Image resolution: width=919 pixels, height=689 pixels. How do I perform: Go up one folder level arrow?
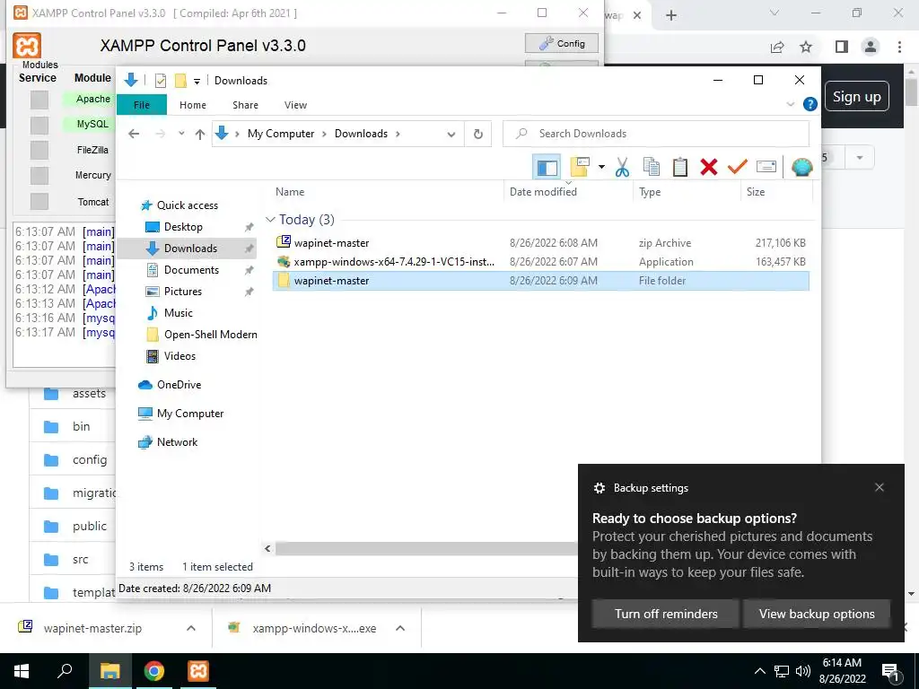click(x=200, y=135)
